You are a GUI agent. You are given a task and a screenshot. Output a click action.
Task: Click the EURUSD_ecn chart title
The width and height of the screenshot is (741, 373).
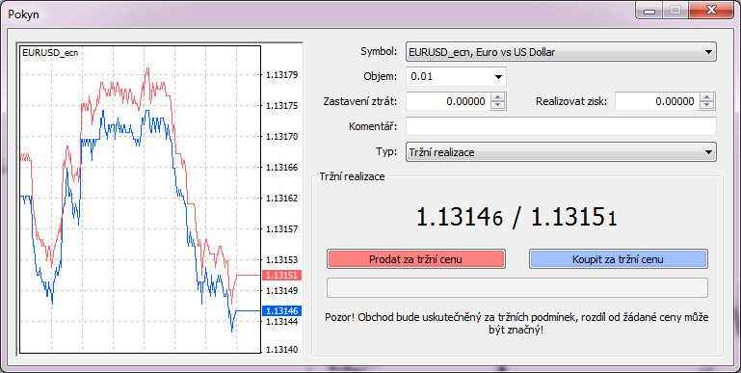50,53
